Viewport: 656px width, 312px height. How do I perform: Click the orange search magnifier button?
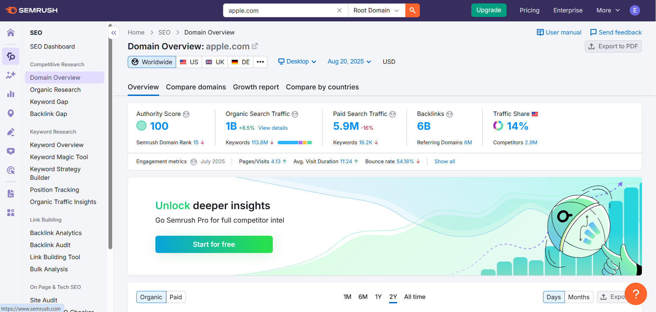(x=413, y=10)
